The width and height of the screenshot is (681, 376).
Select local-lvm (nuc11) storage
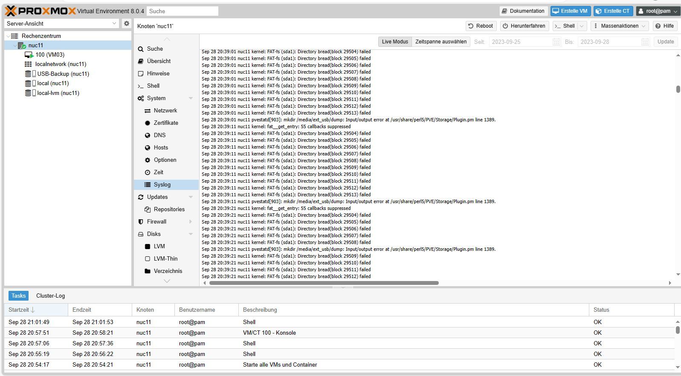58,93
